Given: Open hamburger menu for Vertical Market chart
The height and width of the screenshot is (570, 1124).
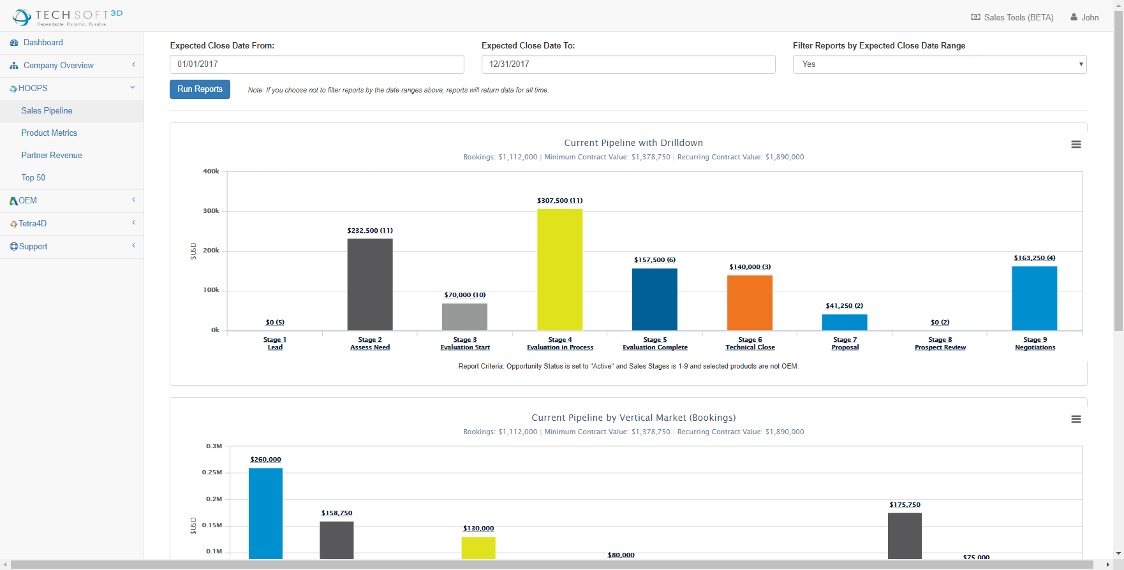Looking at the screenshot, I should tap(1076, 420).
